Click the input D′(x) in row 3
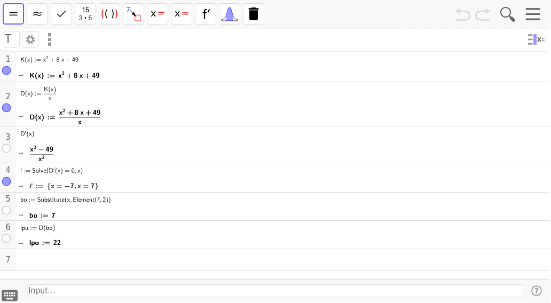 (27, 134)
